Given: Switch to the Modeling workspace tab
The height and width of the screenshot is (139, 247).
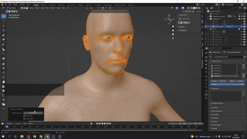Looking at the screenshot, I should coord(44,5).
